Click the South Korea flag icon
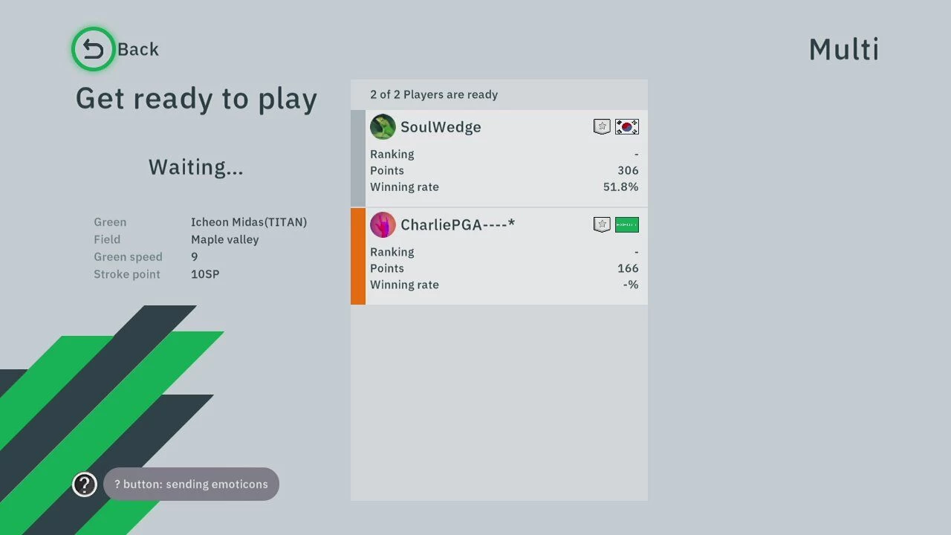Viewport: 951px width, 535px height. [x=627, y=127]
